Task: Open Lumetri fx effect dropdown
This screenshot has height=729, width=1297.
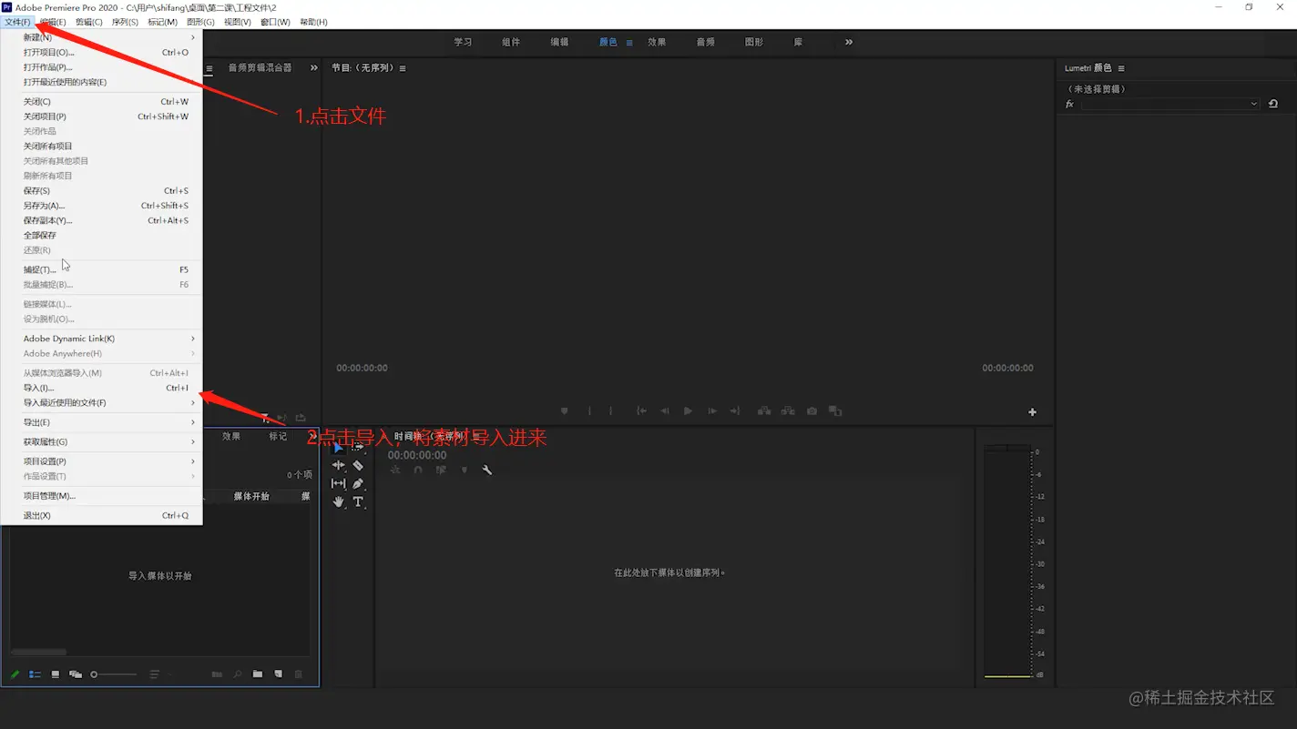Action: (x=1169, y=104)
